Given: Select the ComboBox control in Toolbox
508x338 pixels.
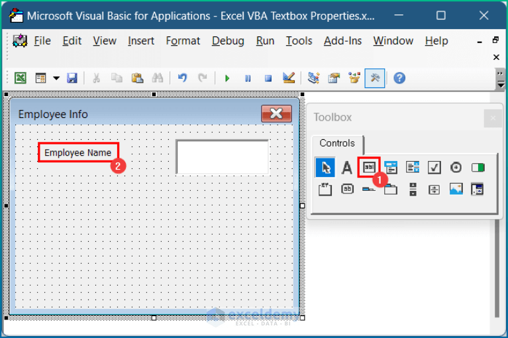Looking at the screenshot, I should pos(391,168).
